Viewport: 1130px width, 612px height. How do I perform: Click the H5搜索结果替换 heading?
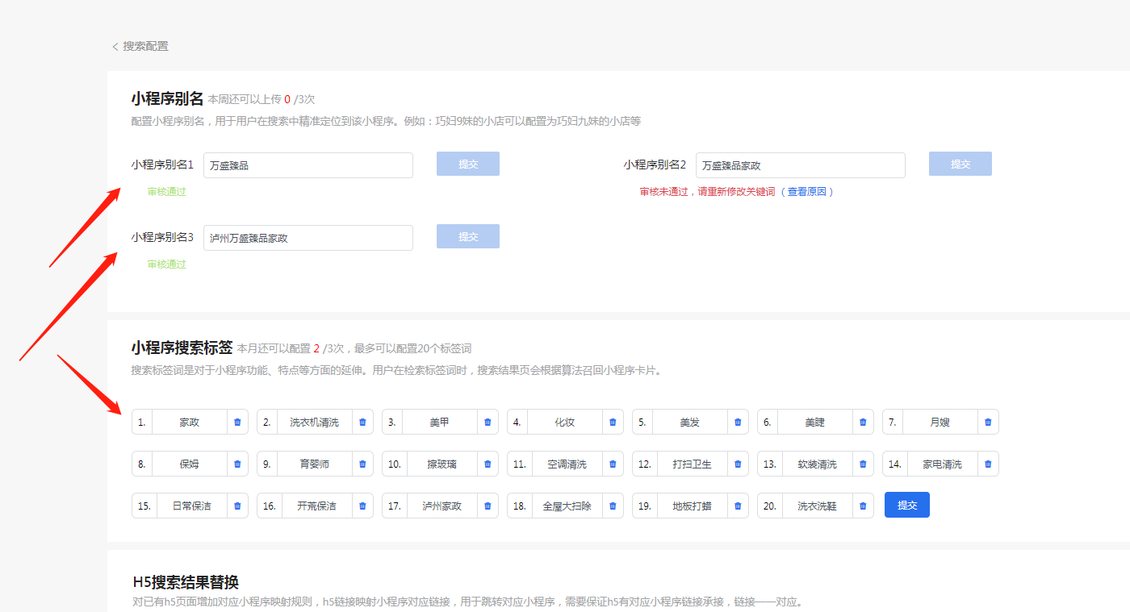click(186, 582)
